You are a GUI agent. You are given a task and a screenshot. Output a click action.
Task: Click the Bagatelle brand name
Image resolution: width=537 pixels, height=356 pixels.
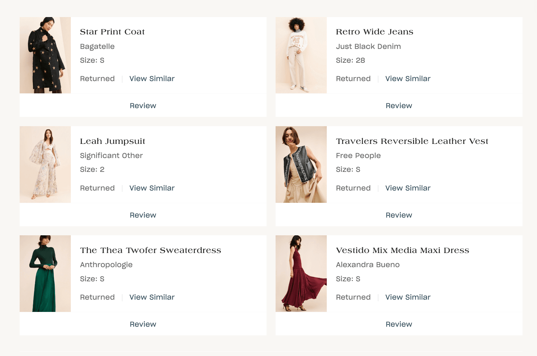(x=97, y=47)
